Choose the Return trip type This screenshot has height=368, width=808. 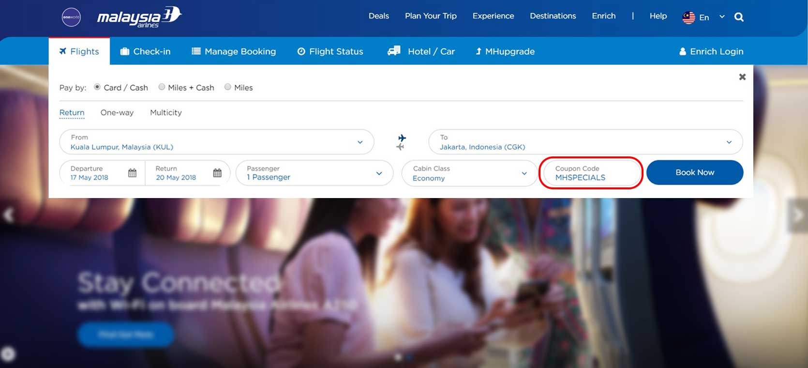(x=72, y=112)
